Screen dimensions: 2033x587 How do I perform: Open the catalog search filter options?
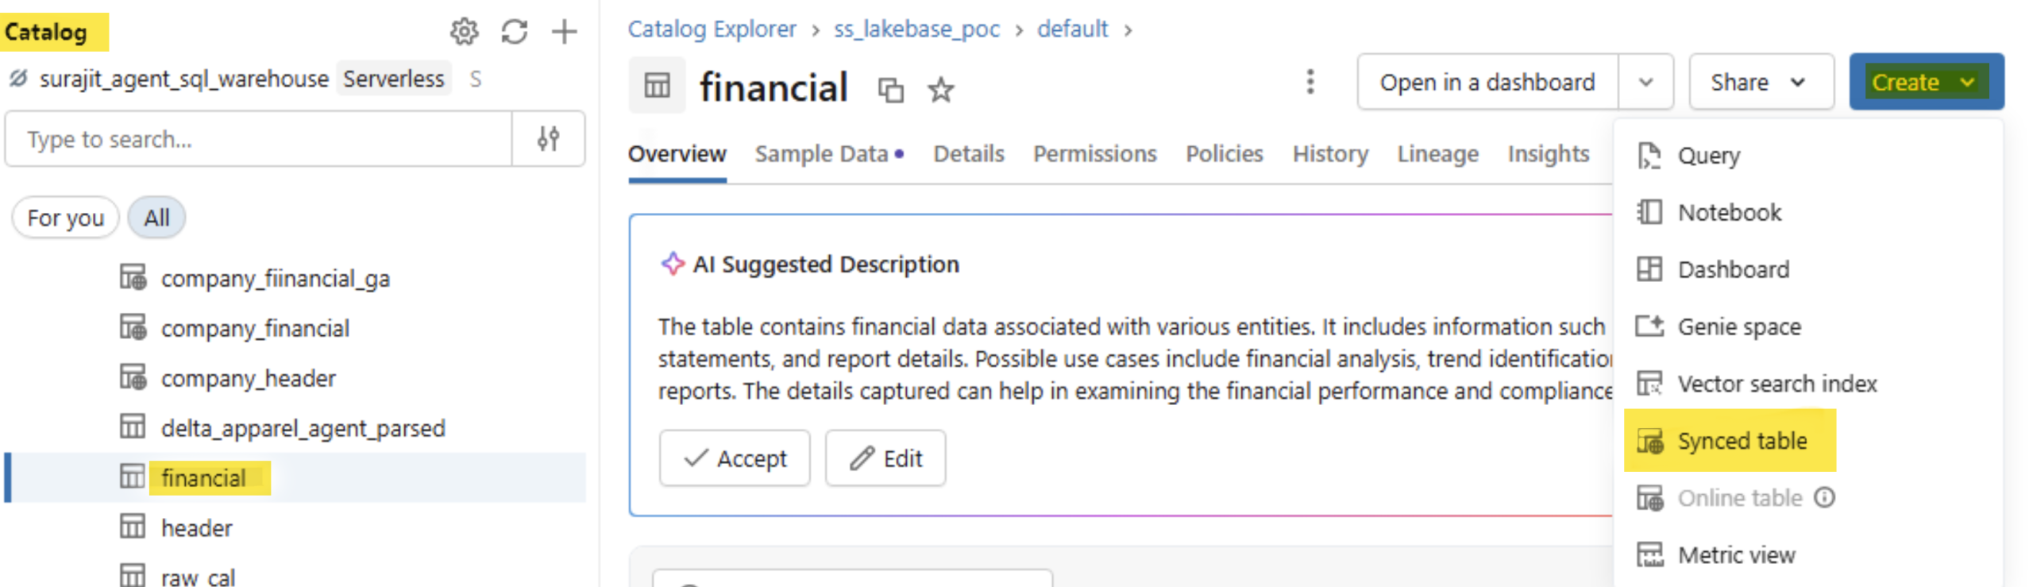point(548,139)
